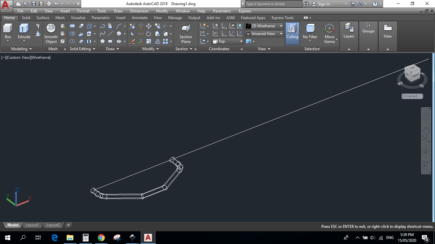Click the Section Plane tool

186,33
